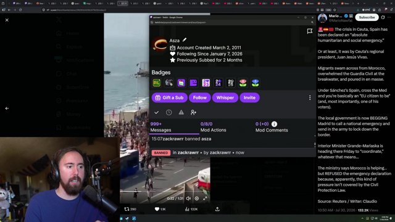Viewport: 395px width, 222px height.
Task: Expand the system tray hidden icons arrow
Action: (x=362, y=218)
